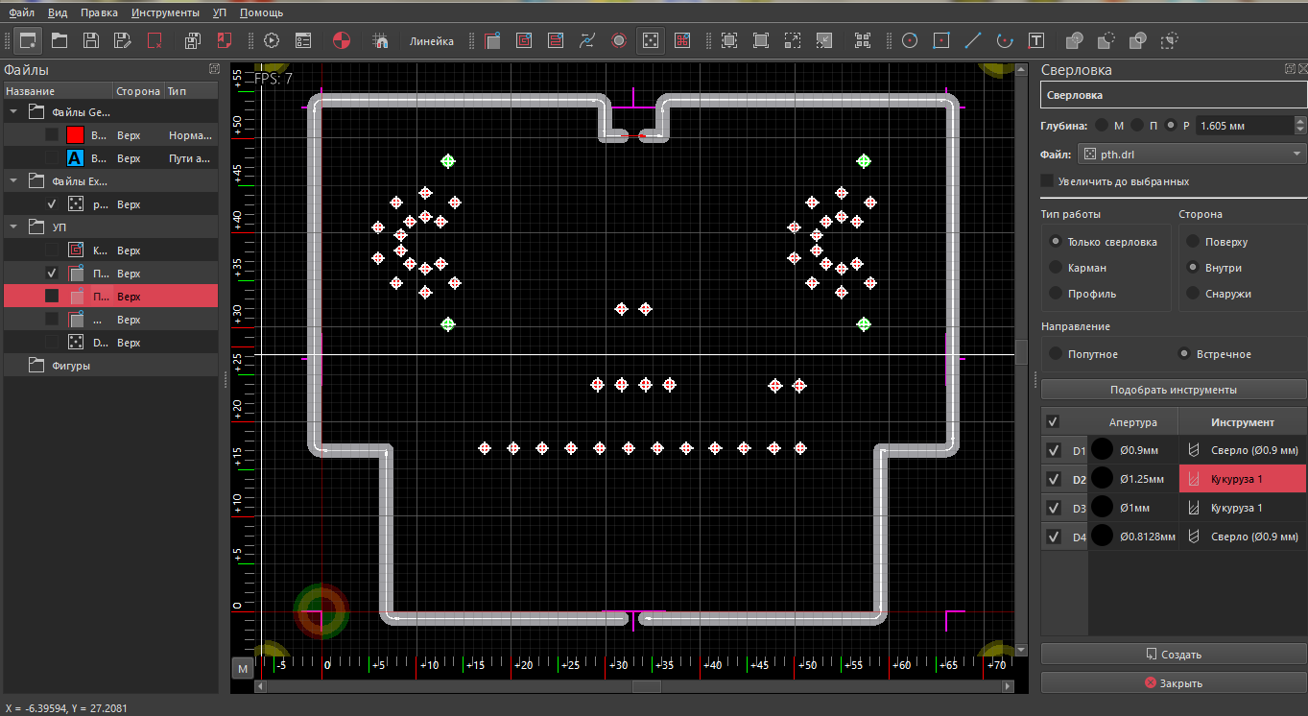Click the shape intersection toolbar icon
The height and width of the screenshot is (716, 1308).
coord(1138,40)
